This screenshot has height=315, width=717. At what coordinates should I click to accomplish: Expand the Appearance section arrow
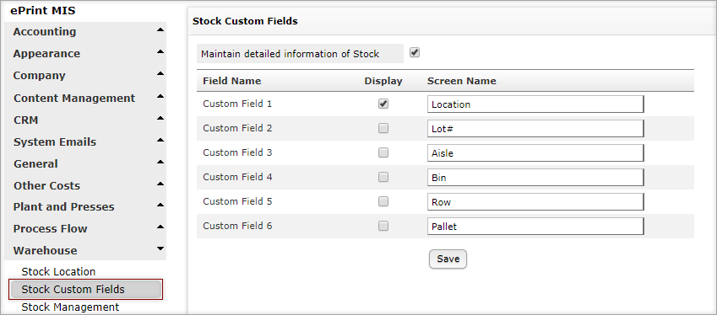[160, 52]
